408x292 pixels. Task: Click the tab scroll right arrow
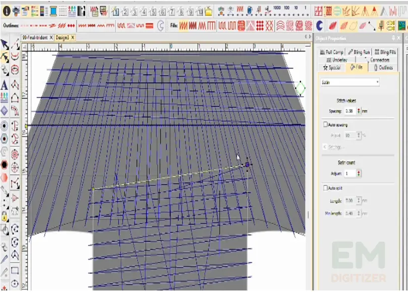(x=310, y=37)
